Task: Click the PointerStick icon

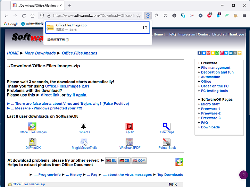Action: [x=167, y=142]
